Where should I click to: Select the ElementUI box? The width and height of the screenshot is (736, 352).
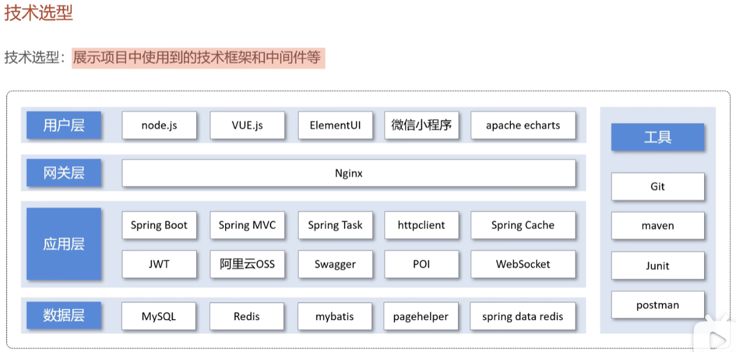click(x=335, y=125)
